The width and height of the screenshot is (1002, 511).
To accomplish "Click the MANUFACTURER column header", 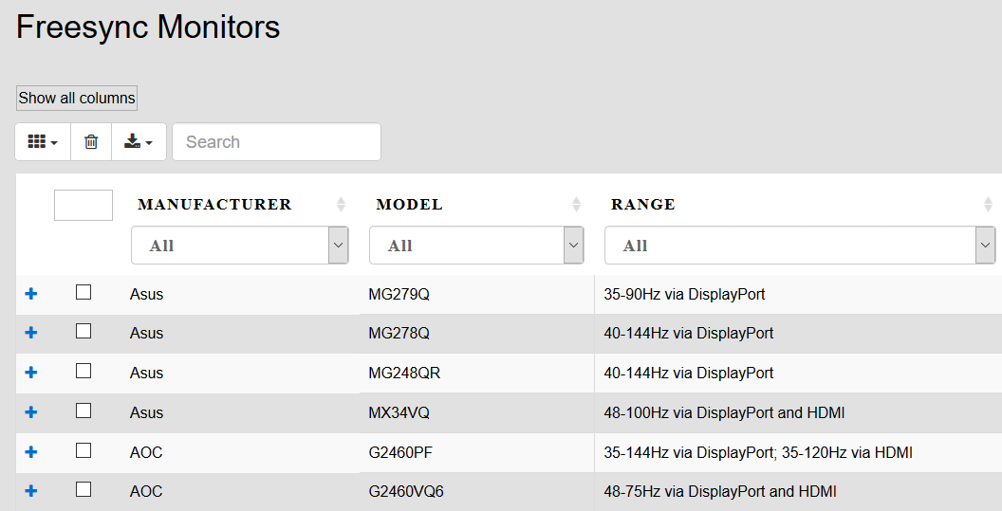I will (x=214, y=205).
